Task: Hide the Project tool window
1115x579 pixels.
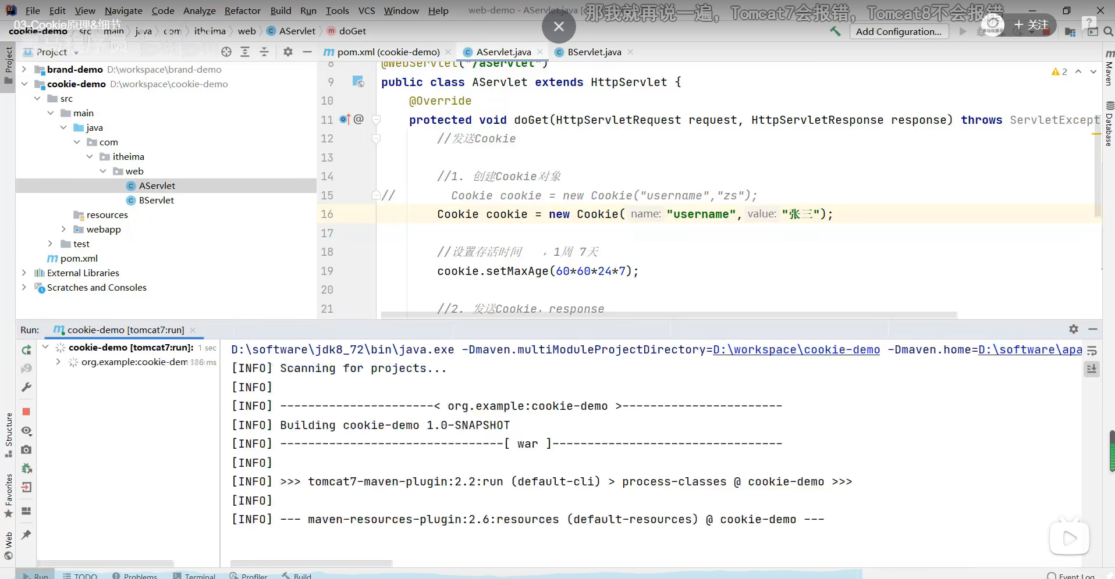Action: [307, 52]
